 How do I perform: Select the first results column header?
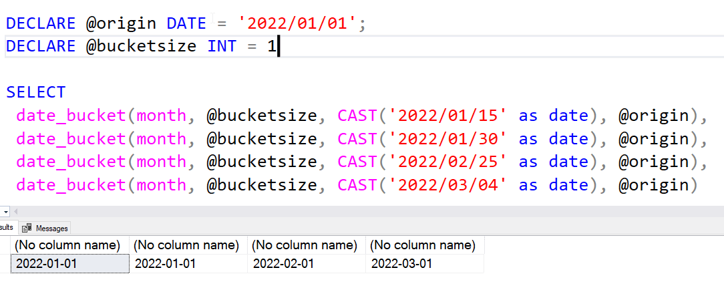[x=70, y=245]
